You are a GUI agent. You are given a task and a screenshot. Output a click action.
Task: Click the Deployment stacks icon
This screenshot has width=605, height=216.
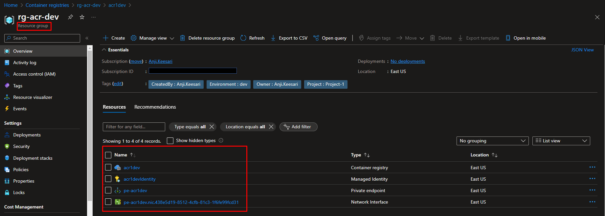tap(7, 158)
